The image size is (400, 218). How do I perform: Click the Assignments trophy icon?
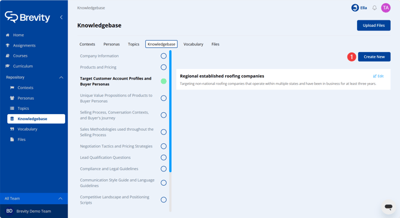8,45
